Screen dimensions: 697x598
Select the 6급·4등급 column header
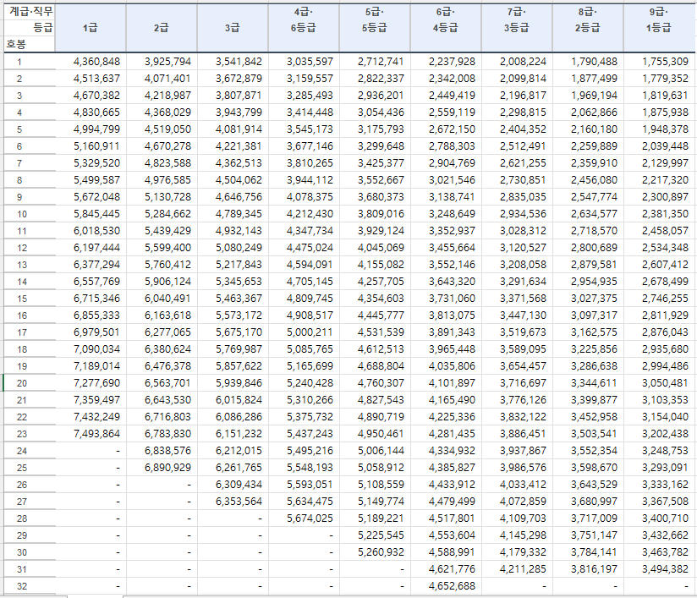[x=446, y=28]
